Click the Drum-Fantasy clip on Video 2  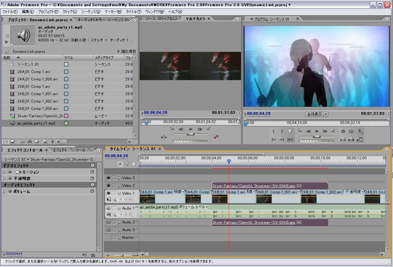(x=269, y=186)
